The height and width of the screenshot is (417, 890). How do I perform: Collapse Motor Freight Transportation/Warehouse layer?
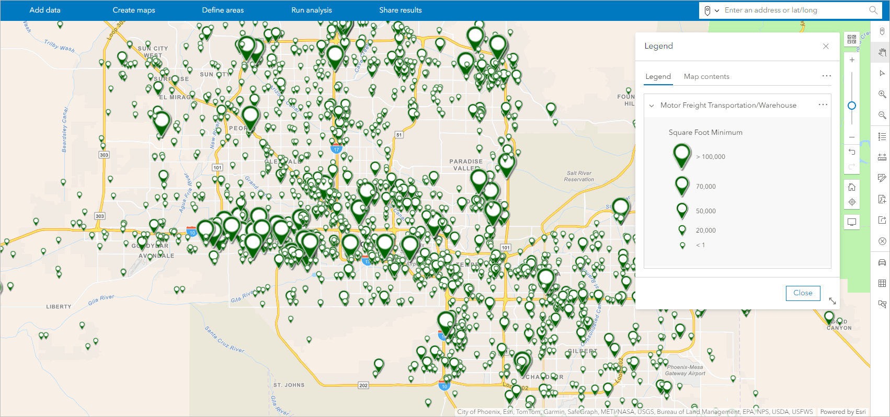click(652, 106)
